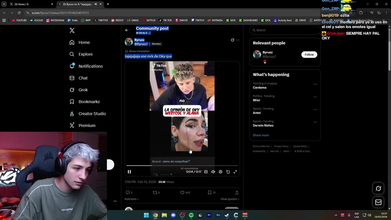
Task: Expand the footer More menu
Action: point(287,151)
